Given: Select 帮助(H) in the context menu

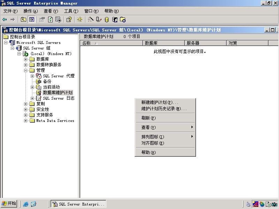Looking at the screenshot, I should point(165,153).
